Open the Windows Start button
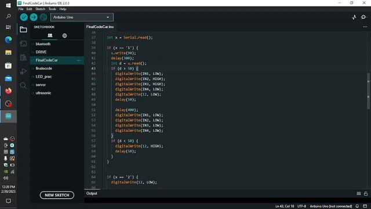The height and width of the screenshot is (209, 371). [x=8, y=5]
